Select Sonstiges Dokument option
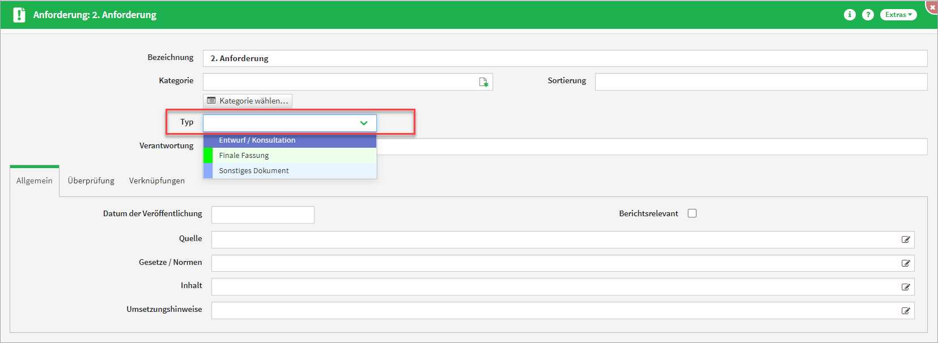Screen dimensions: 938x343 pyautogui.click(x=290, y=170)
